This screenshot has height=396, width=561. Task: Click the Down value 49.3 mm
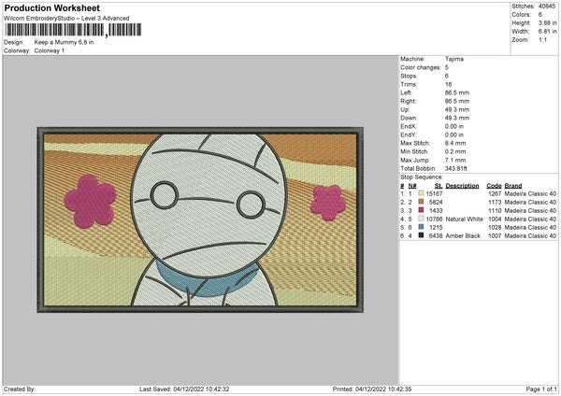coord(457,118)
